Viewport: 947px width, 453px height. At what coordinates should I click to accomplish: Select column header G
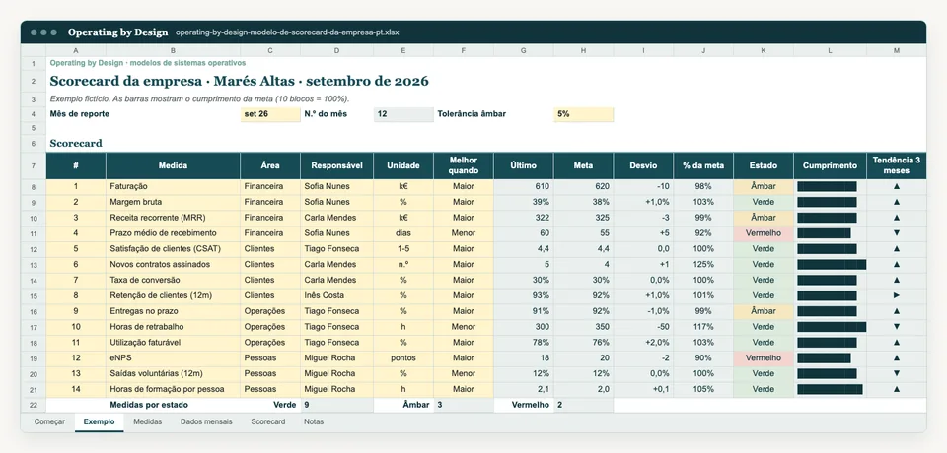tap(523, 50)
